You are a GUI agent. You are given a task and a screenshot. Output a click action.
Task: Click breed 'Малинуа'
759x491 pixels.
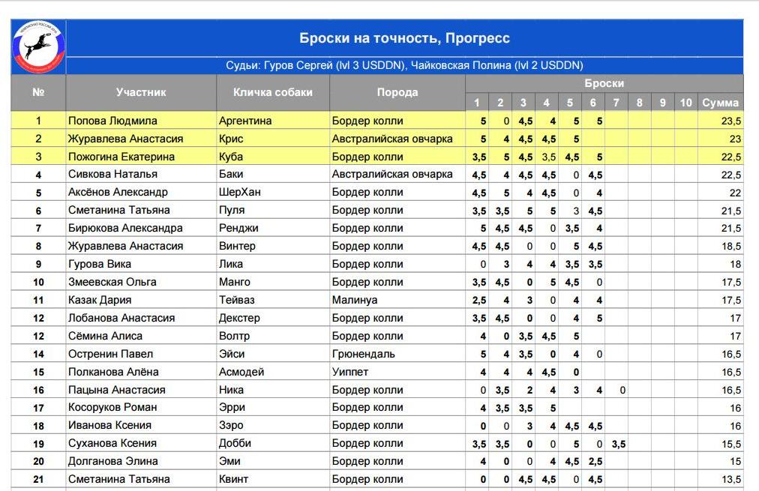[354, 300]
